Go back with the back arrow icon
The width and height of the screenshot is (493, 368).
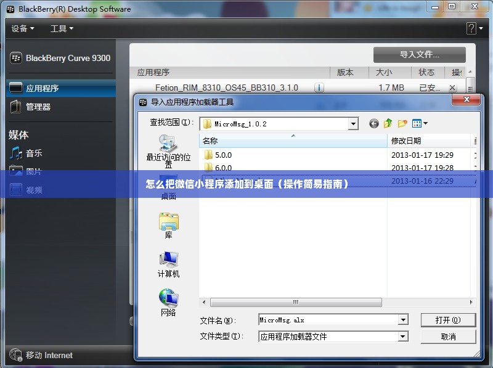pyautogui.click(x=374, y=124)
